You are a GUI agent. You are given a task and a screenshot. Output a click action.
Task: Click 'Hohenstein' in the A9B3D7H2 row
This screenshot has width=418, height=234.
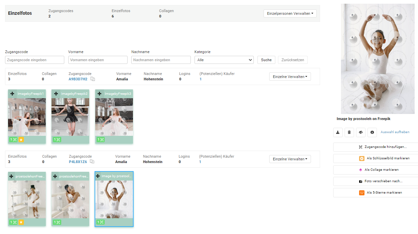click(x=153, y=79)
